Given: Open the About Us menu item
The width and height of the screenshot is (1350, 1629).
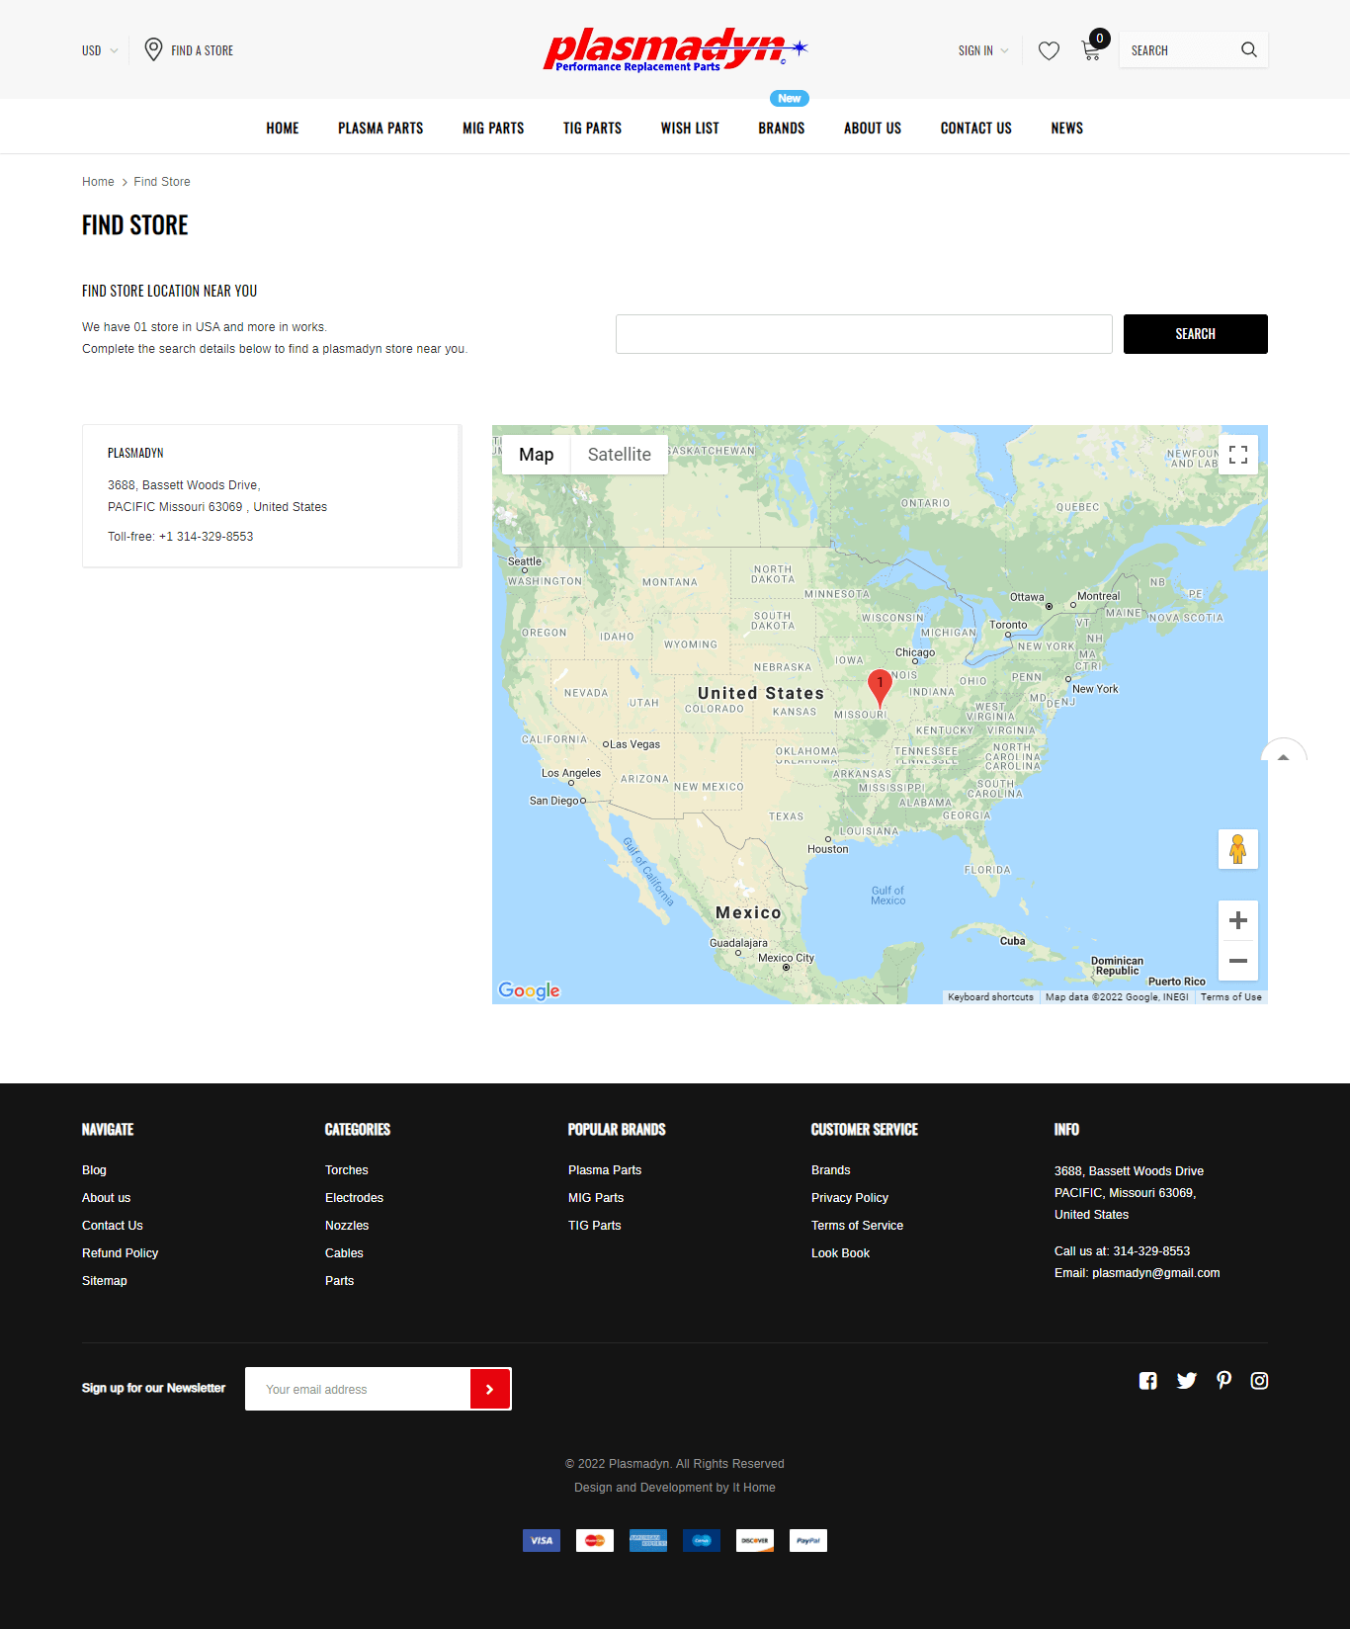Looking at the screenshot, I should click(x=873, y=129).
